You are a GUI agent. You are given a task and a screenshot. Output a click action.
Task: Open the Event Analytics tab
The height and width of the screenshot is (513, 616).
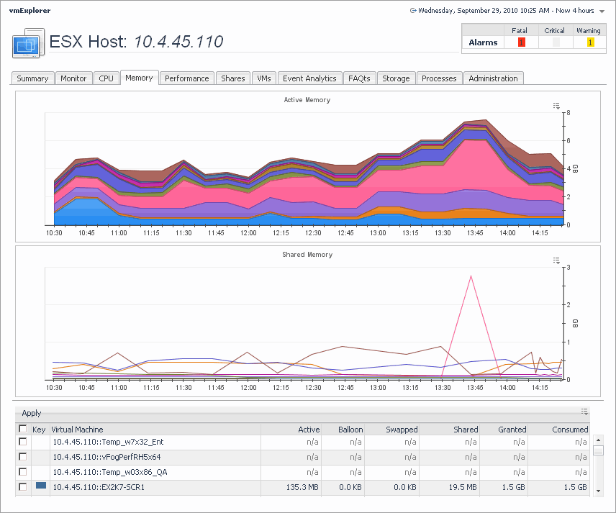click(309, 78)
